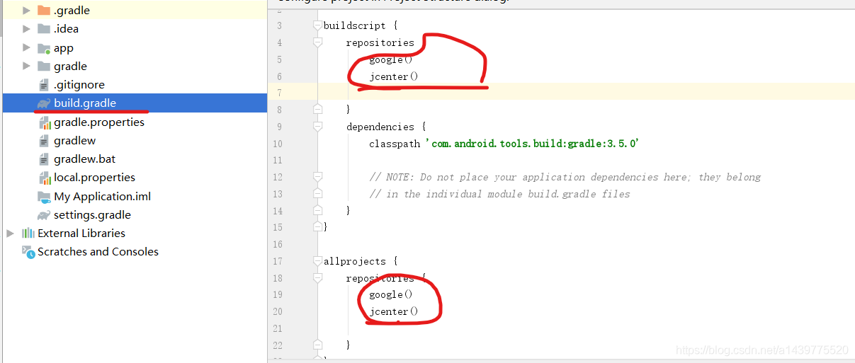Image resolution: width=855 pixels, height=363 pixels.
Task: Click the NOTE comment on line 12
Action: (565, 177)
